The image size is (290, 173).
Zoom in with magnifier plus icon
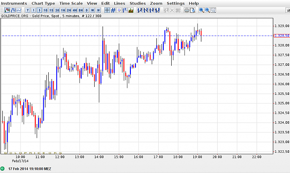[x=201, y=10]
